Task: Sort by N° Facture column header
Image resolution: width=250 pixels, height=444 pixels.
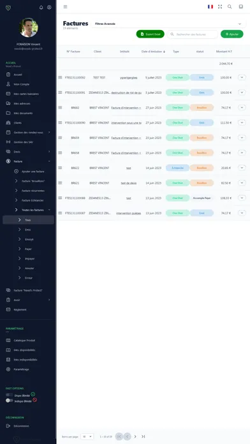Action: pos(73,52)
